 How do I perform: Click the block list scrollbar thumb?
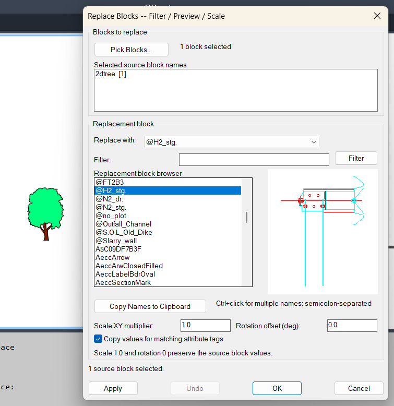click(246, 217)
